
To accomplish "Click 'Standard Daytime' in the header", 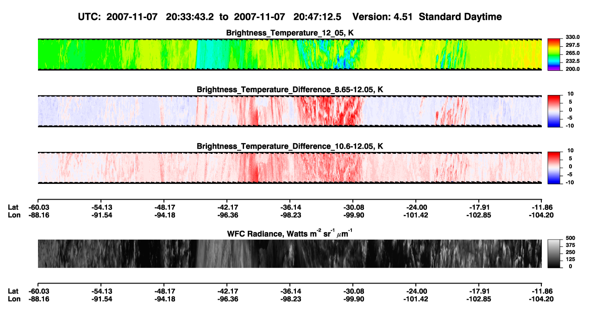I will (460, 17).
